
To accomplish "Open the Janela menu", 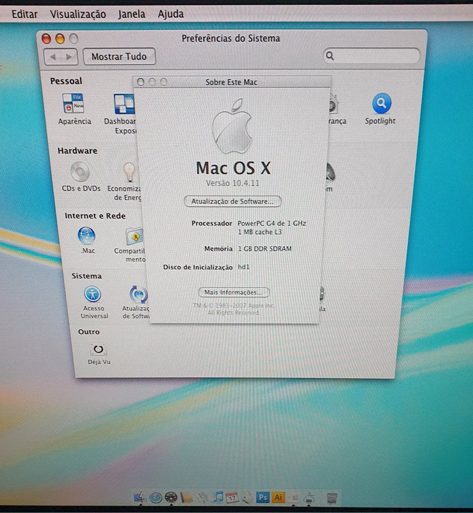I will (132, 14).
